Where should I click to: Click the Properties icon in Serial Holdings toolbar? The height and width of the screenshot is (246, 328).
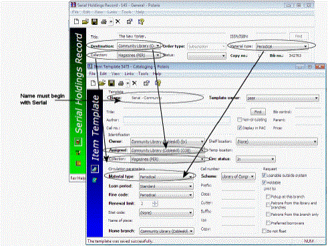click(130, 21)
